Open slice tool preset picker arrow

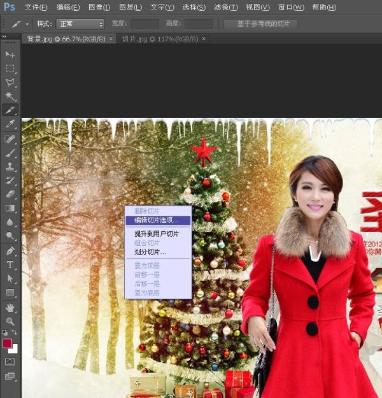tap(27, 24)
